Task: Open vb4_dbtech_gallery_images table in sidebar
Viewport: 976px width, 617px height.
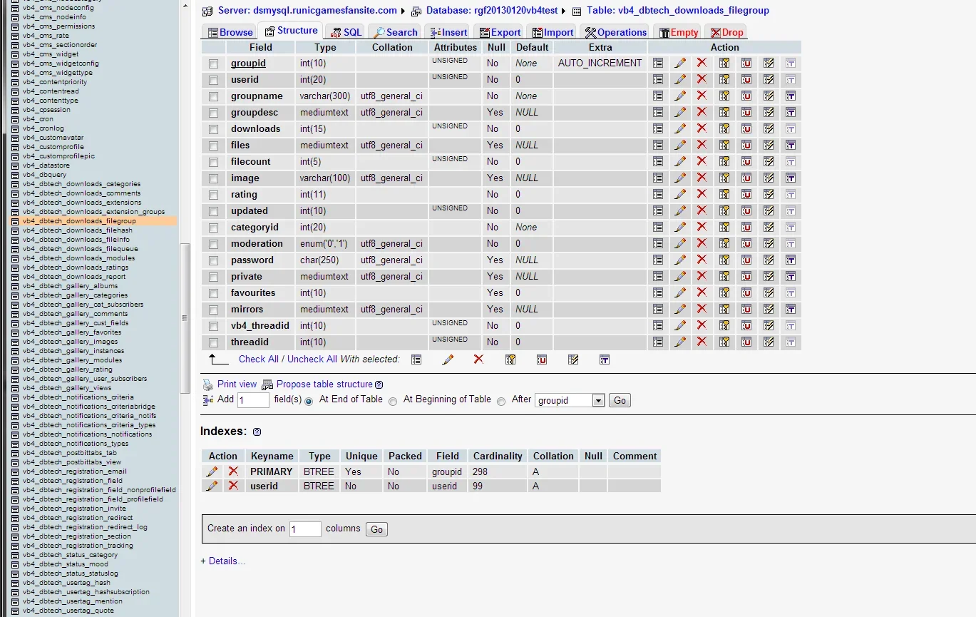Action: coord(70,342)
